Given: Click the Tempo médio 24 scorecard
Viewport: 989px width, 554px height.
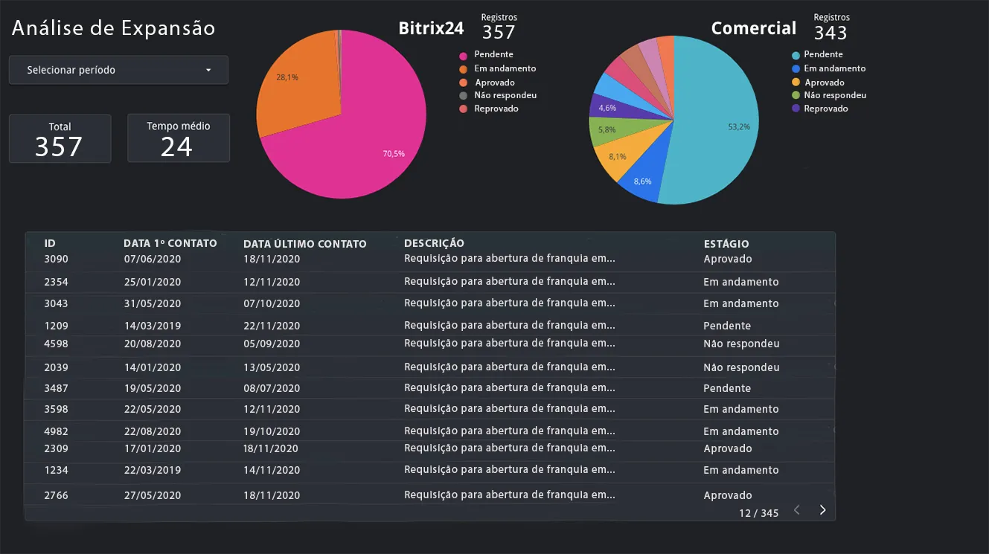Looking at the screenshot, I should (179, 138).
